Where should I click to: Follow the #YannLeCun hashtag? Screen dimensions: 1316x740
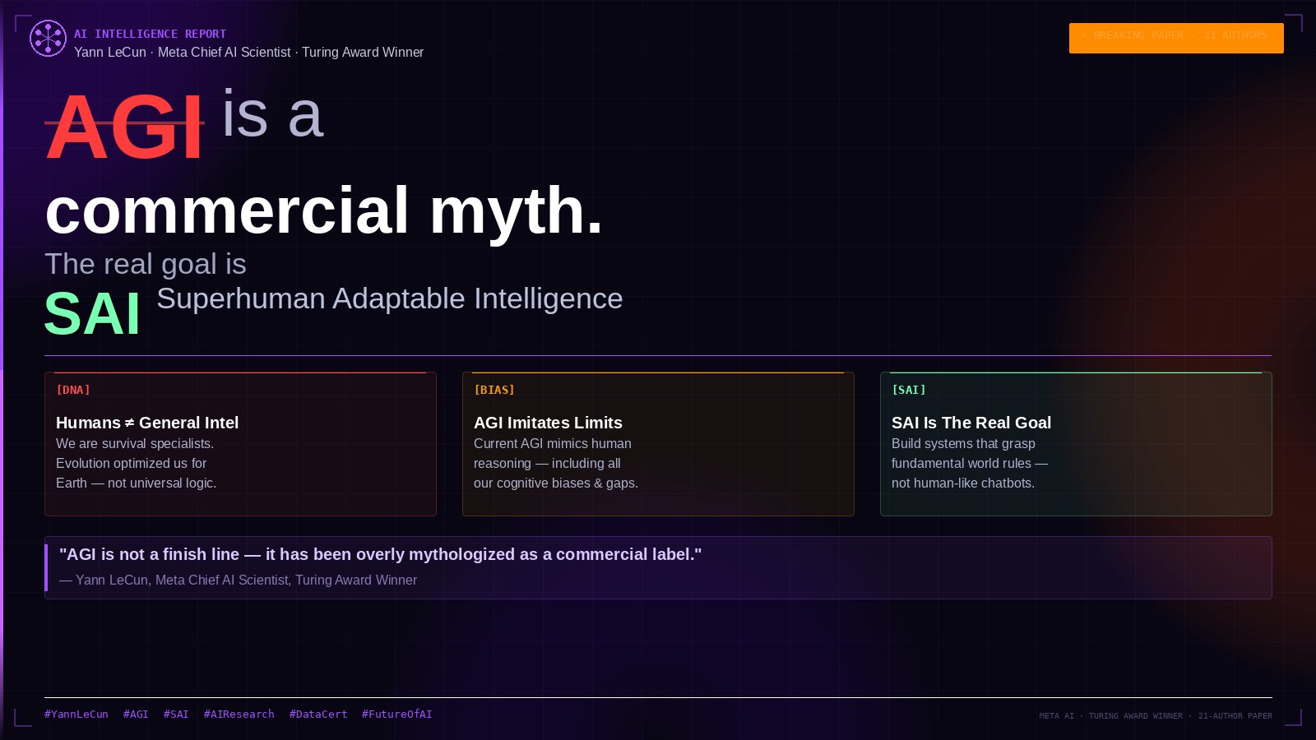pos(76,714)
